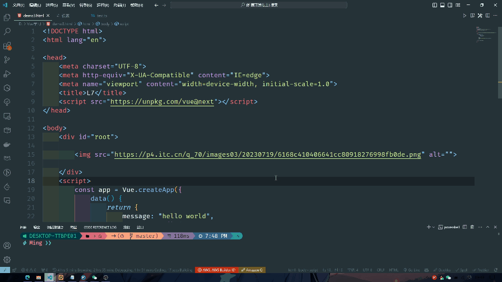Switch to the settings editor tab

[66, 15]
